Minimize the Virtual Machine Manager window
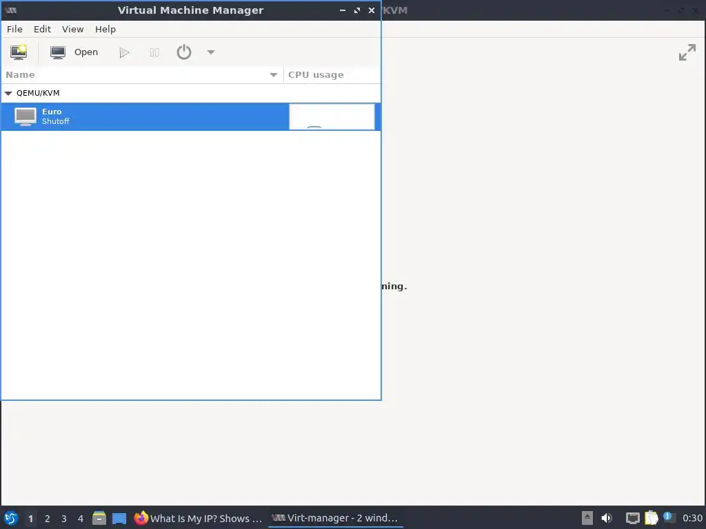Screen dimensions: 706x529 (343, 10)
